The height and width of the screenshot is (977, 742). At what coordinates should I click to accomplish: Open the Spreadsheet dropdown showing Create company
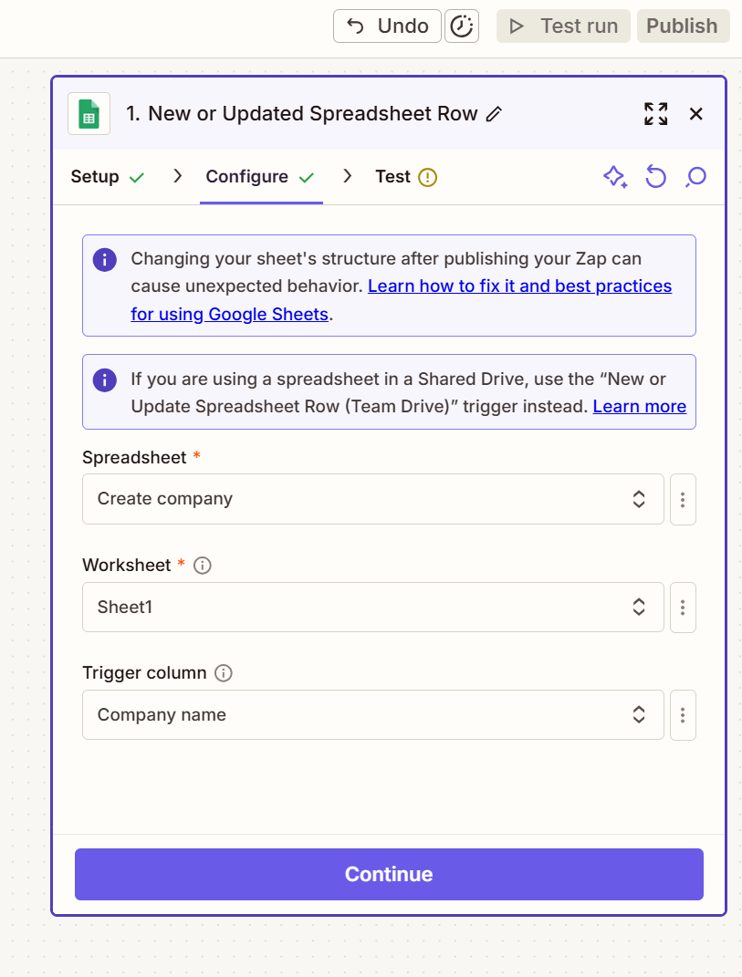coord(372,499)
